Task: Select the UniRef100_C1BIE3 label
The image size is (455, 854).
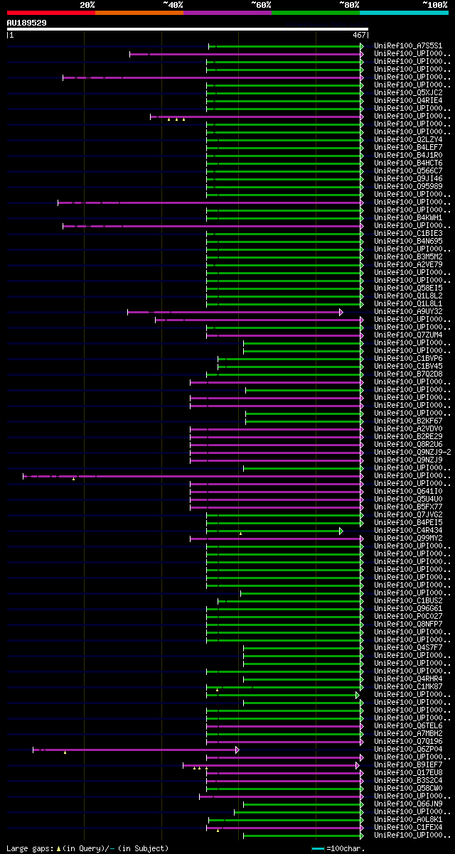Action: pyautogui.click(x=408, y=233)
